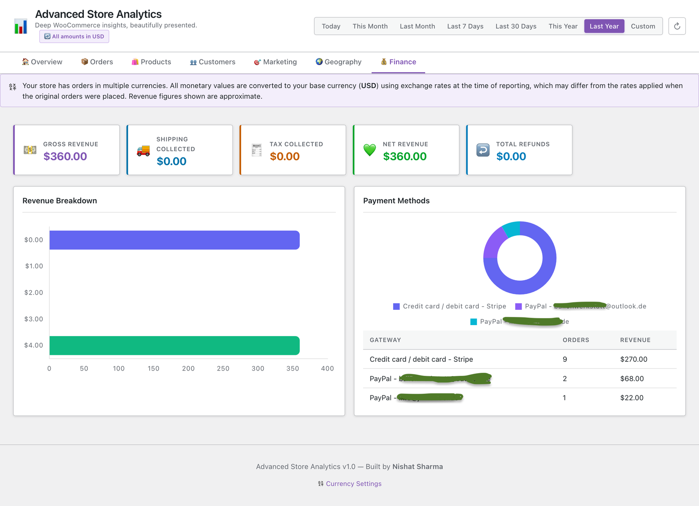Image resolution: width=699 pixels, height=506 pixels.
Task: Click the blue revenue breakdown bar
Action: (x=174, y=240)
